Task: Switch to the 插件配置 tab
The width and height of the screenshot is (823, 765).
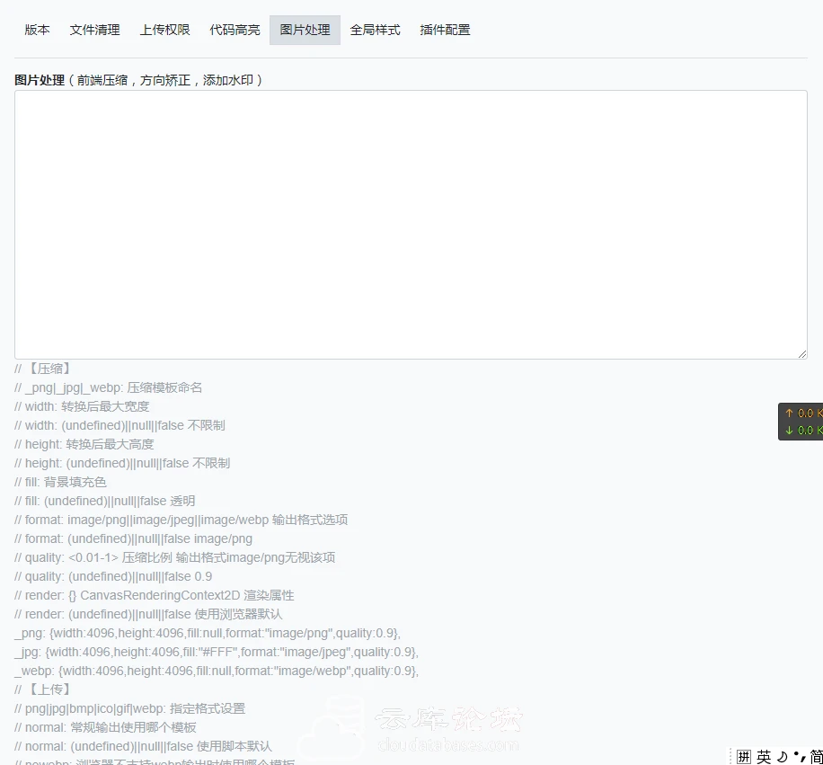Action: click(445, 30)
